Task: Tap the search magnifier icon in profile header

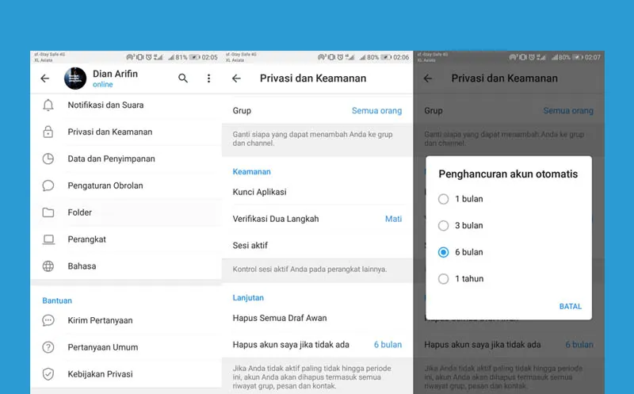Action: point(183,78)
